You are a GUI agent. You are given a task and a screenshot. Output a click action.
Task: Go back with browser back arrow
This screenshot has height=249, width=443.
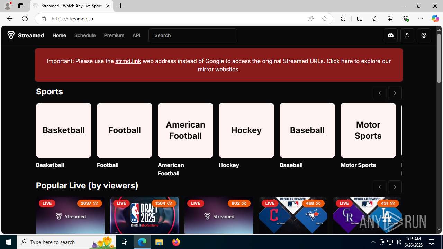point(9,19)
